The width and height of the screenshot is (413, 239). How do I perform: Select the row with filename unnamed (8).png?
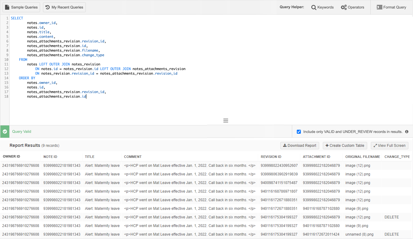359,234
